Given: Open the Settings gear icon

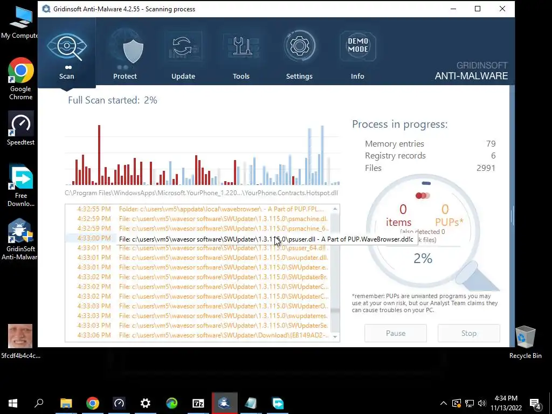Looking at the screenshot, I should [299, 46].
